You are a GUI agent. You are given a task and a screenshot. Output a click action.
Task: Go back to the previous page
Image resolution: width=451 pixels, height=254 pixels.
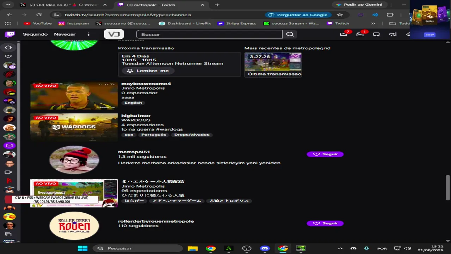pos(10,15)
